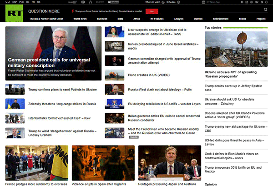Click the RT News App icon
273x186 pixels.
click(x=203, y=2)
